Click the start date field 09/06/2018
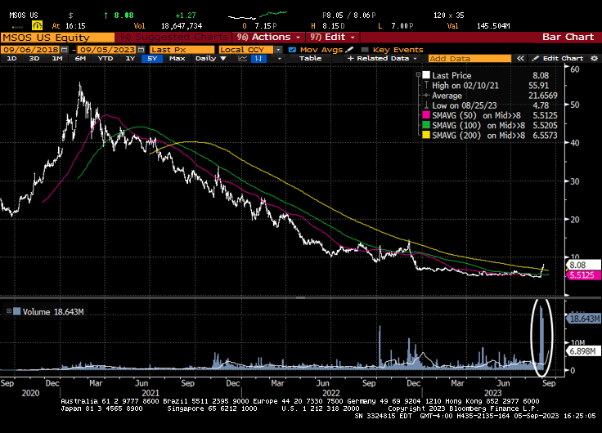This screenshot has height=433, width=602. 31,50
